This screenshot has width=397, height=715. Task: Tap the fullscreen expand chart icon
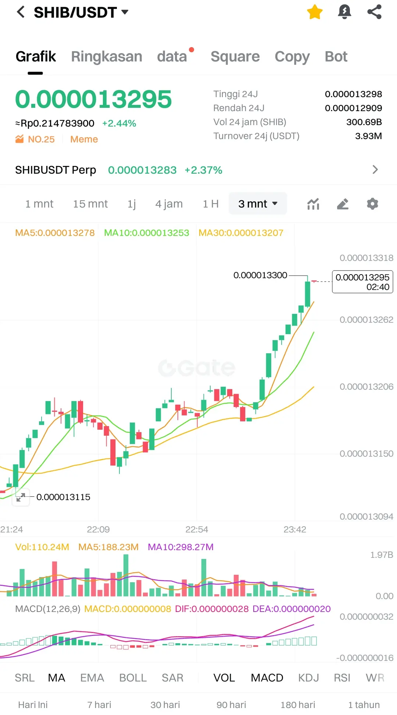click(x=21, y=497)
